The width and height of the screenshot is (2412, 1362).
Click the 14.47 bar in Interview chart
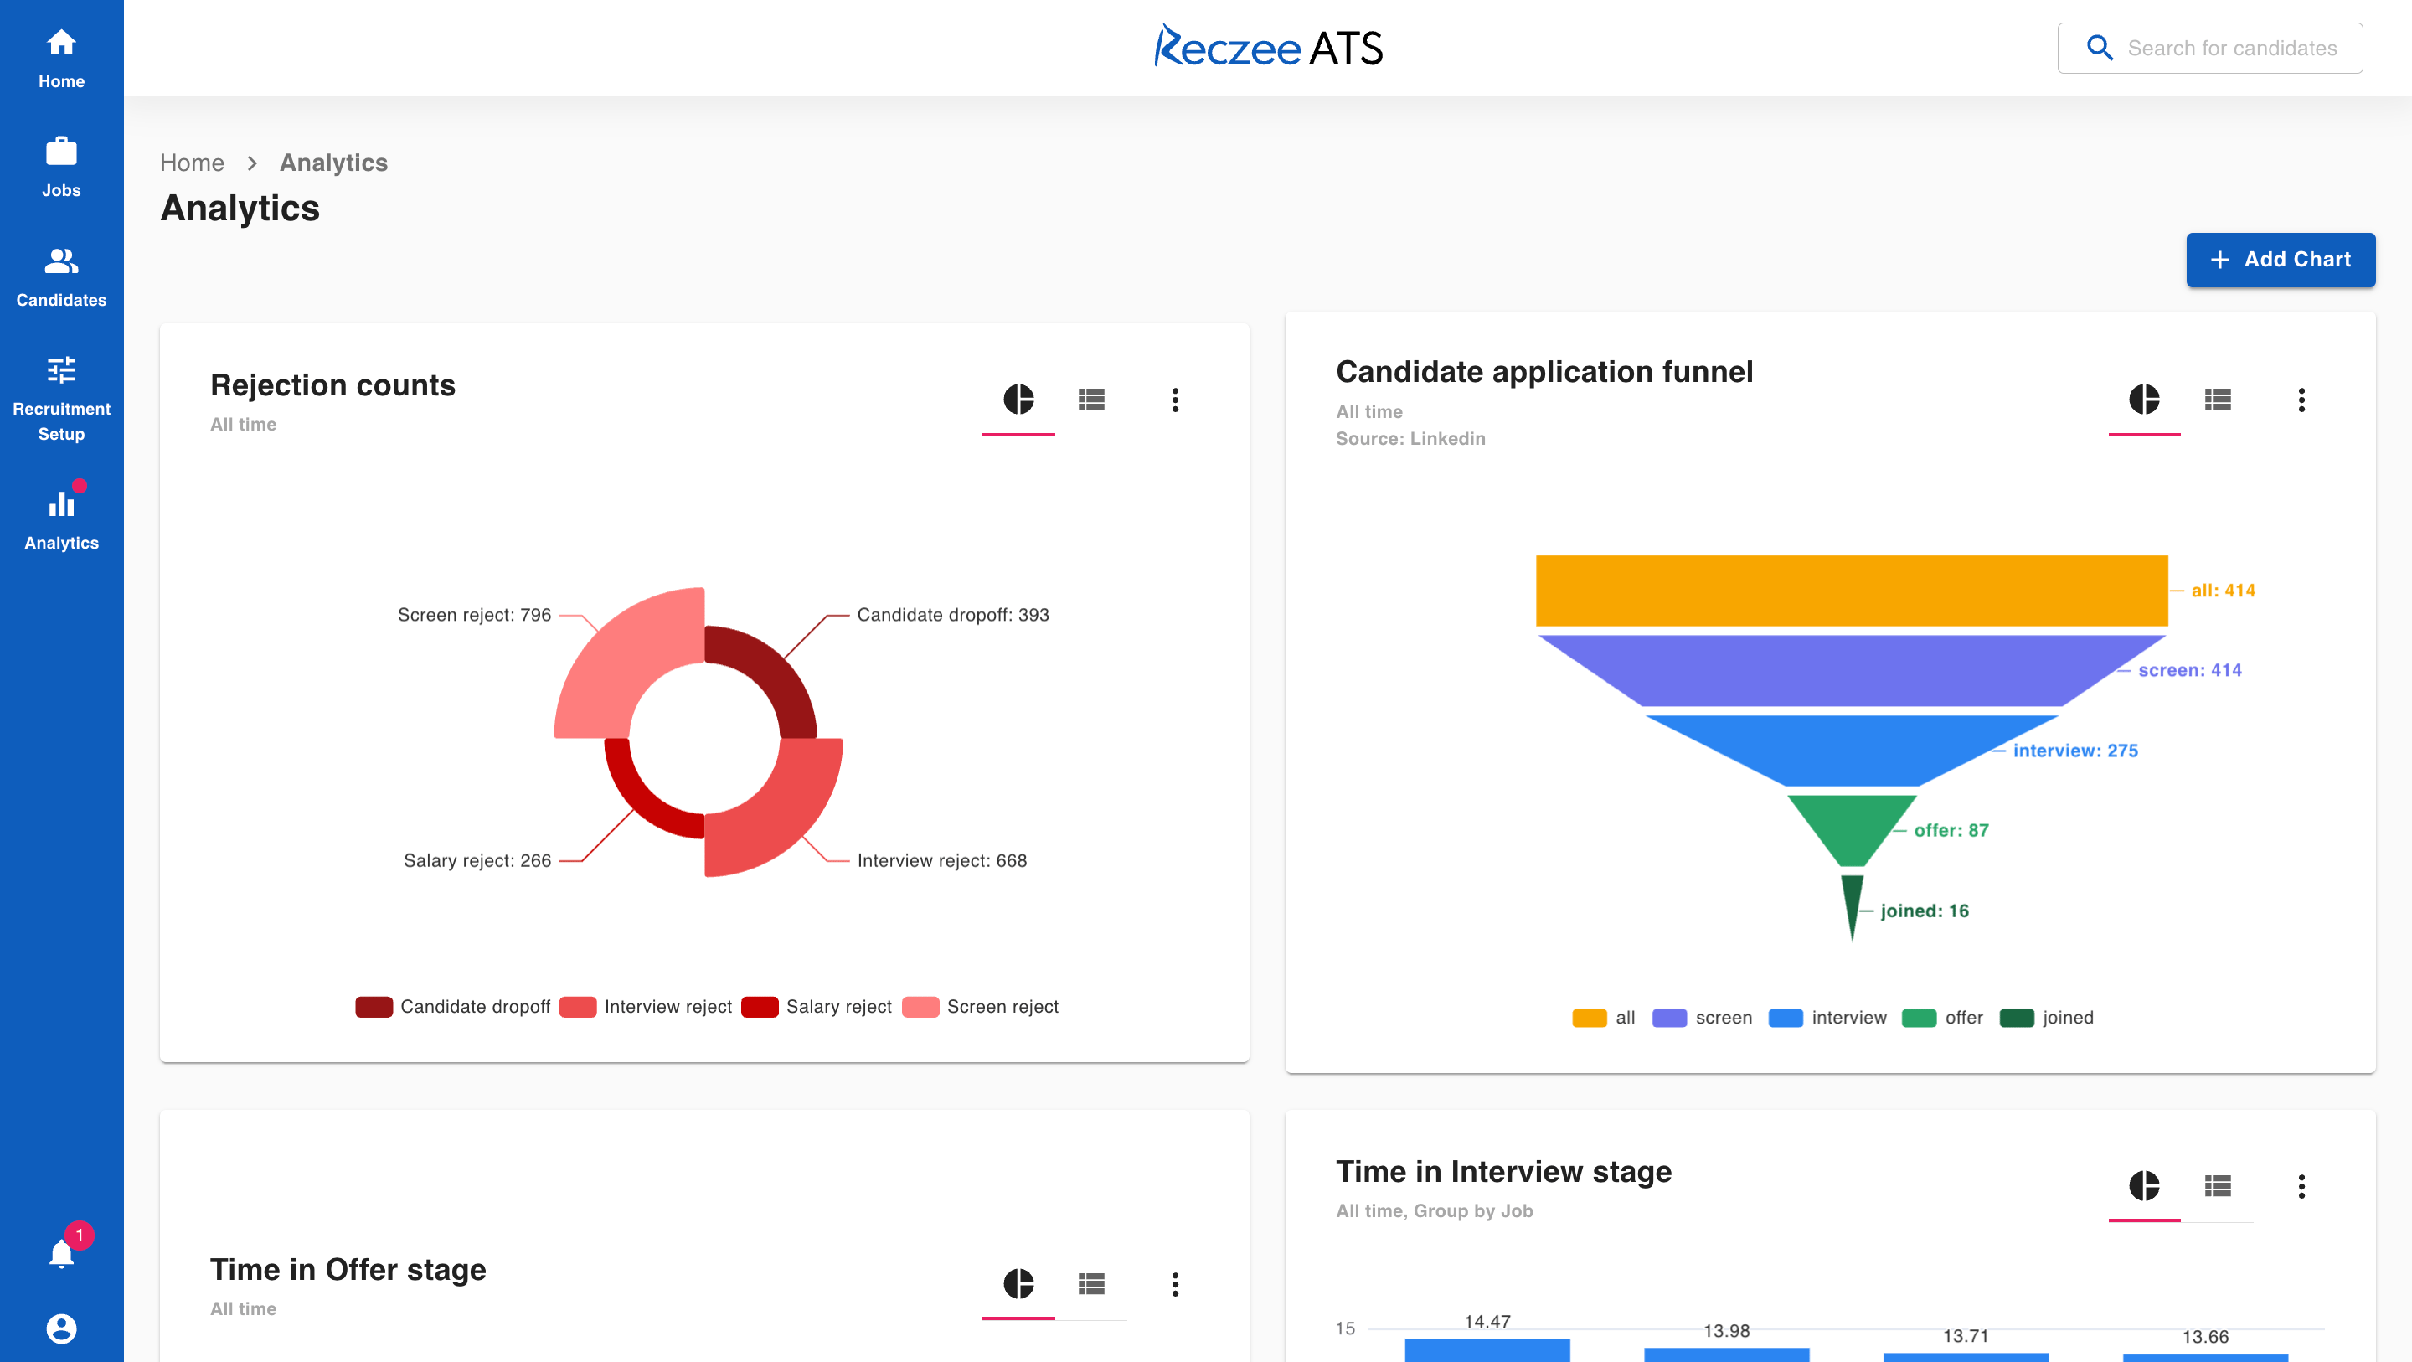pyautogui.click(x=1487, y=1349)
